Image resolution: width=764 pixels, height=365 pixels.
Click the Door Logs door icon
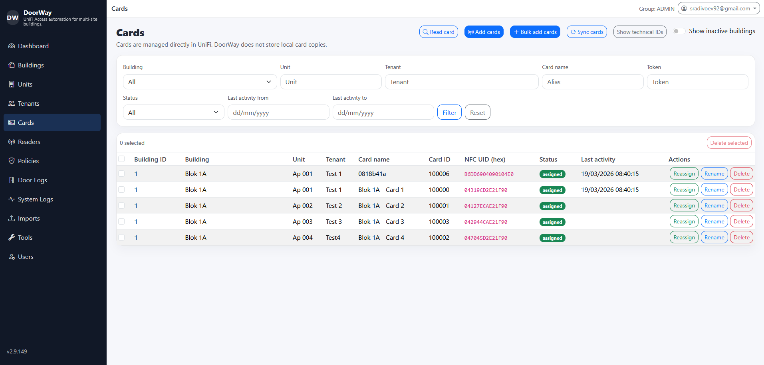point(12,180)
